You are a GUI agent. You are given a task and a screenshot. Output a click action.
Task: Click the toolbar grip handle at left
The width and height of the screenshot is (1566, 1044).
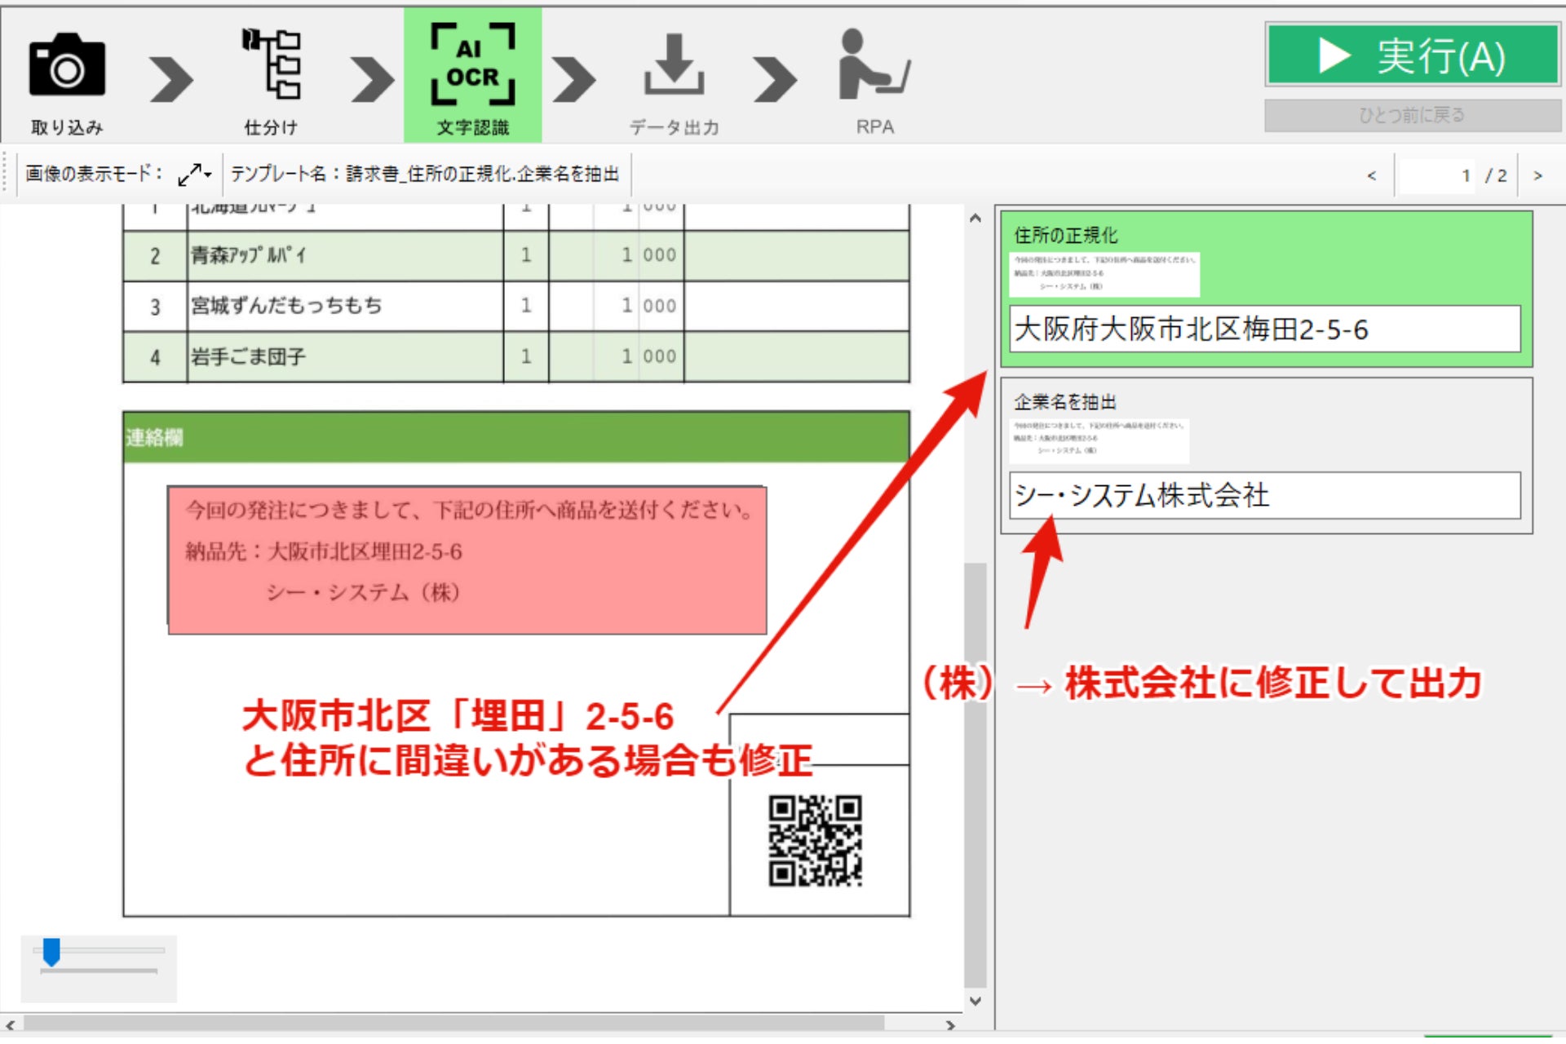[6, 174]
